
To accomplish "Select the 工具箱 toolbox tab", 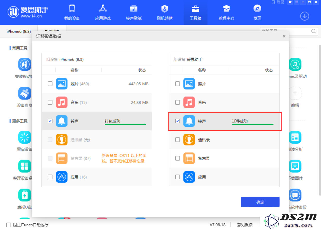I will click(195, 12).
